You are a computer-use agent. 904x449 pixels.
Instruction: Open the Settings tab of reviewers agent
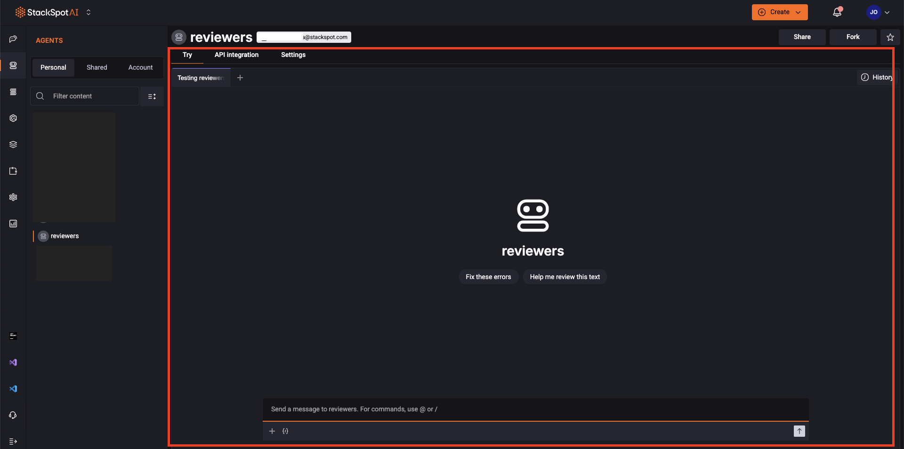(x=293, y=55)
